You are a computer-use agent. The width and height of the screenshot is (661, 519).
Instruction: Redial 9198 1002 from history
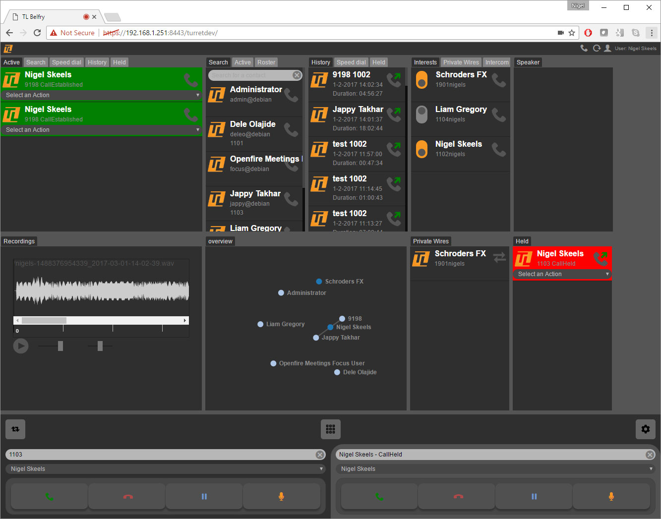pyautogui.click(x=394, y=80)
